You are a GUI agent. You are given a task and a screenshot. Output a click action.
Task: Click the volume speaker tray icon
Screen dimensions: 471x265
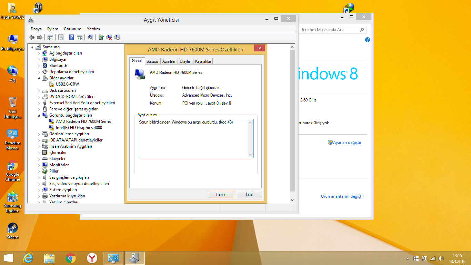coord(441,258)
